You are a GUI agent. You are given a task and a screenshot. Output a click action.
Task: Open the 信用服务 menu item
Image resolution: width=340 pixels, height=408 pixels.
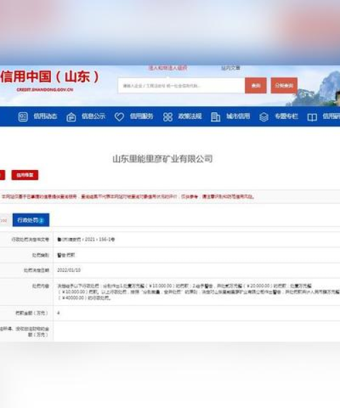pyautogui.click(x=141, y=116)
